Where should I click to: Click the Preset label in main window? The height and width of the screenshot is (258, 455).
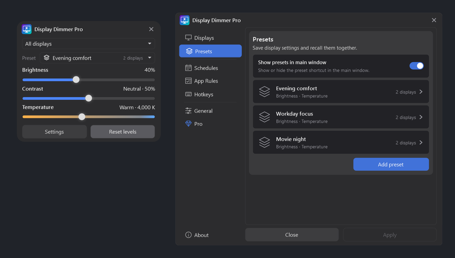click(29, 58)
